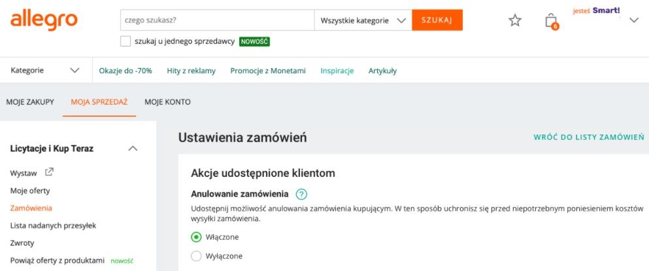Click the 'czego szukasz?' search field
This screenshot has height=271, width=649.
[217, 20]
